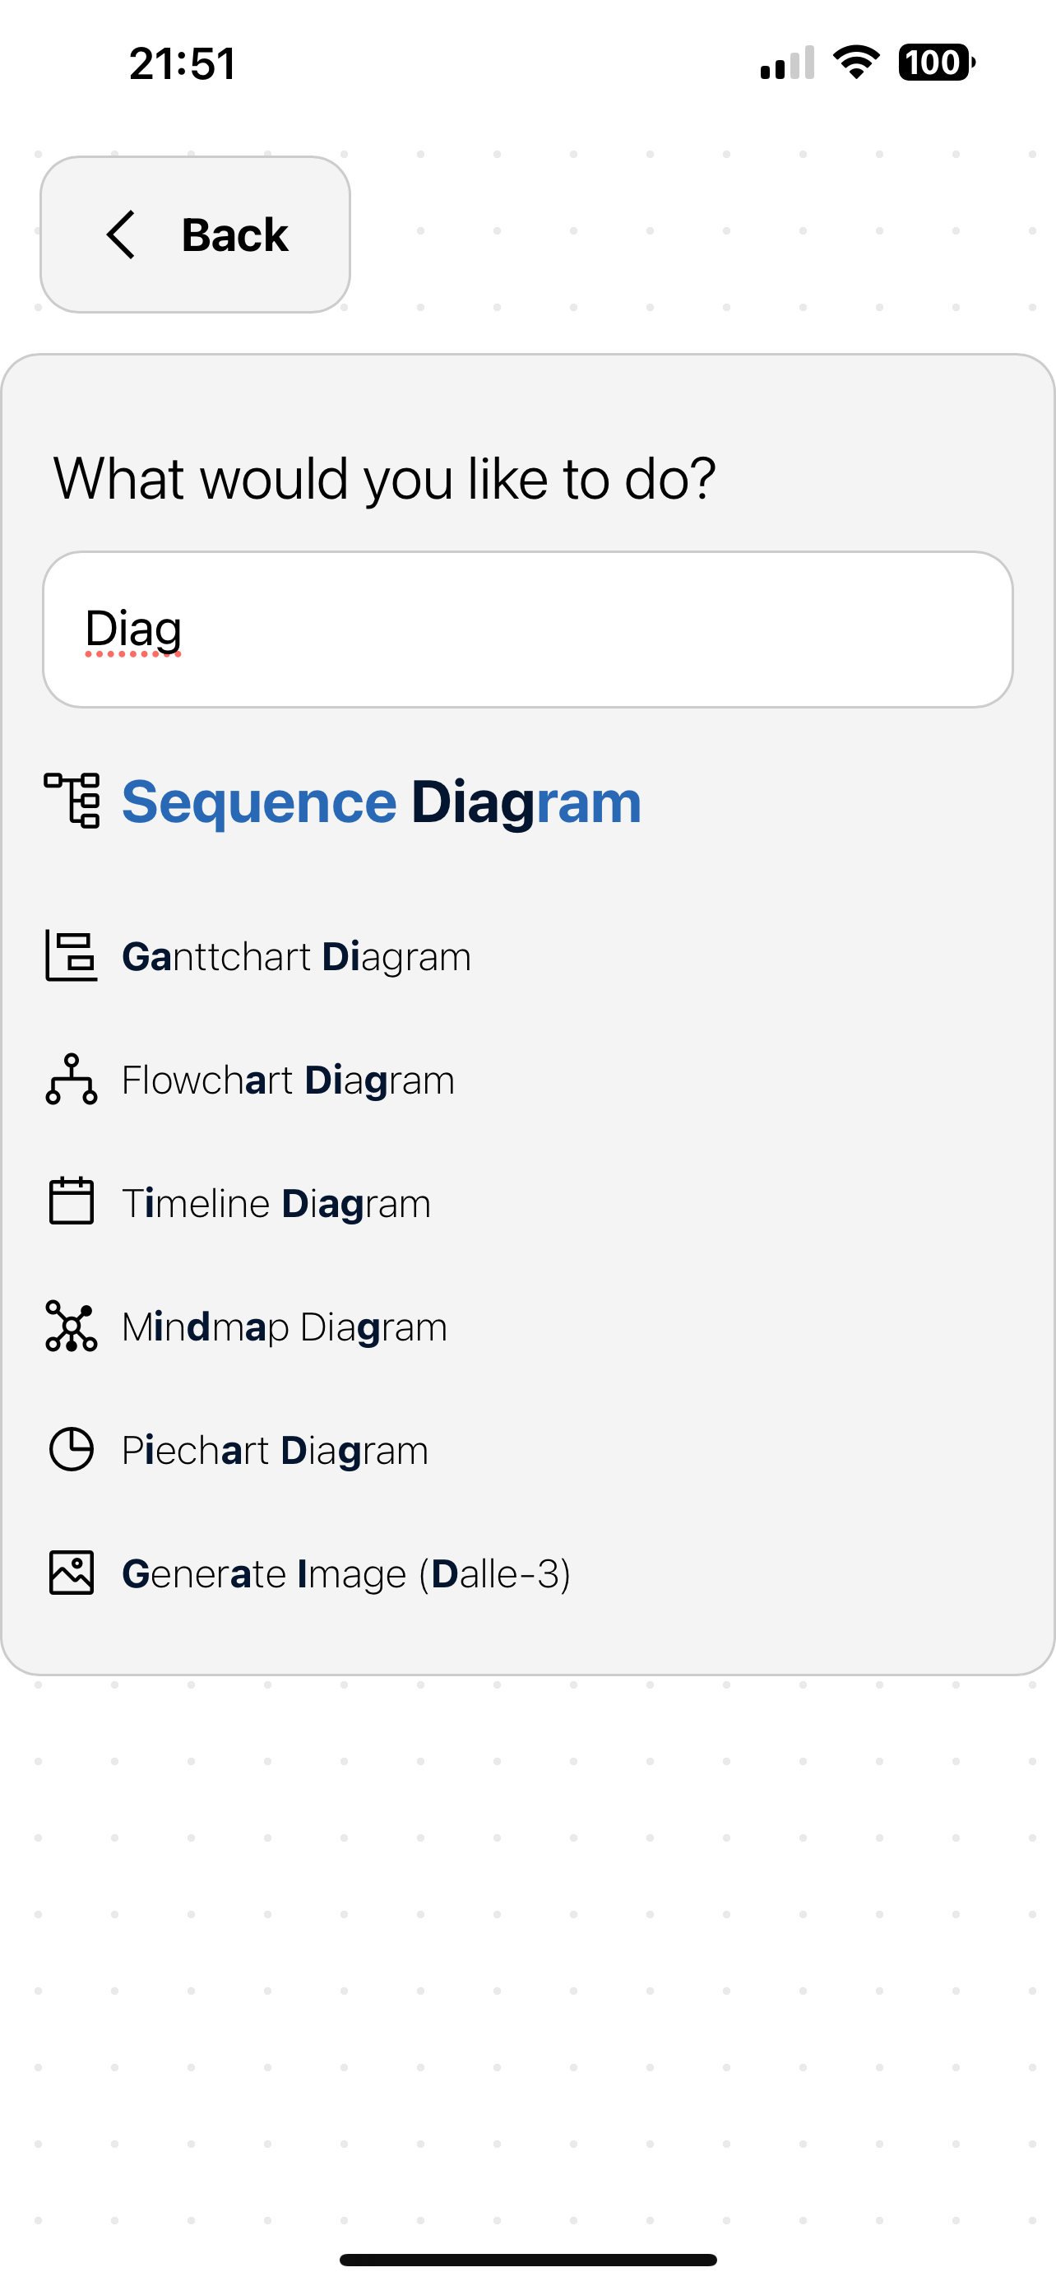Tap the Ganttchart bar icon

point(71,955)
